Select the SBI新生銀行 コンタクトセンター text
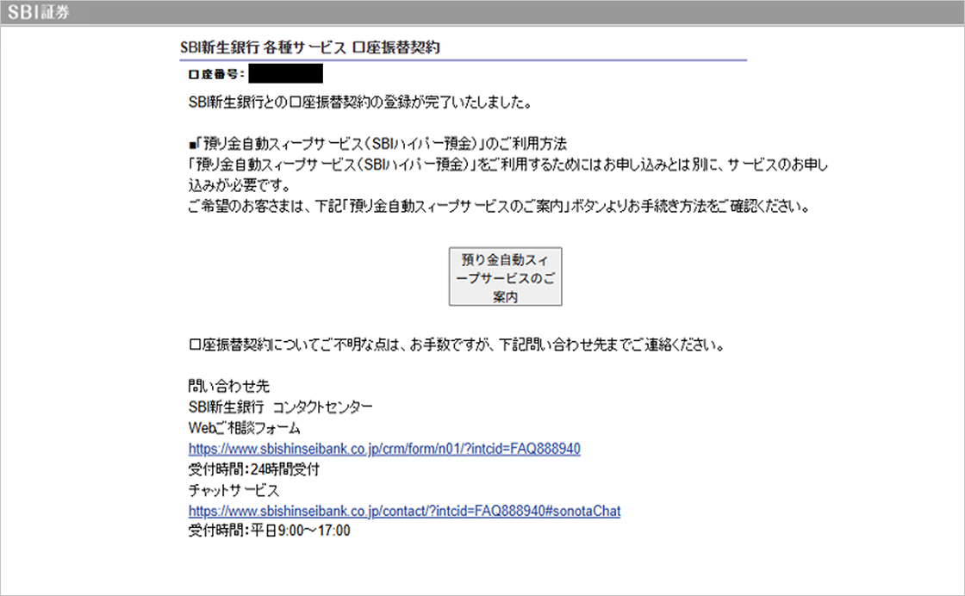Viewport: 965px width, 596px height. 280,407
